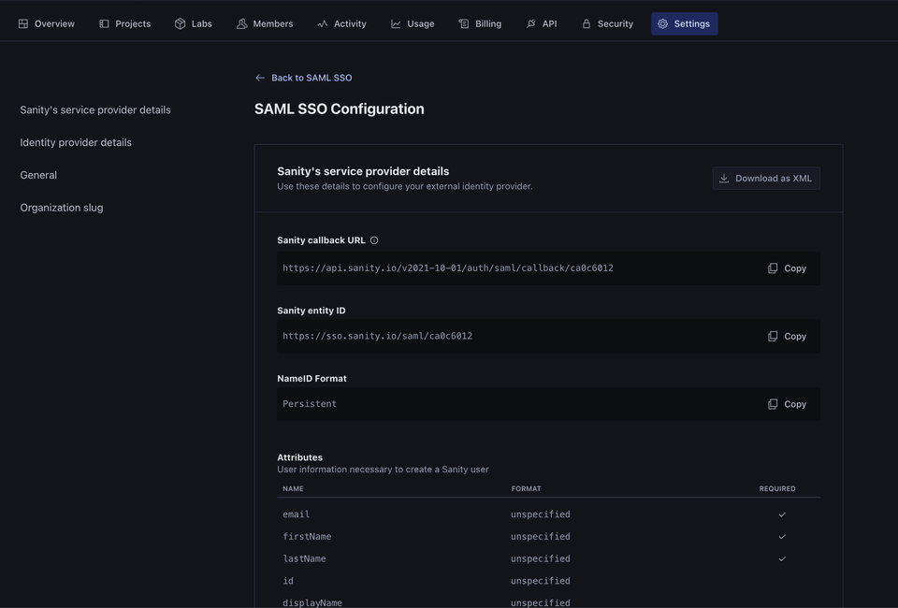Click the Overview grid icon
This screenshot has height=608, width=898.
tap(22, 23)
